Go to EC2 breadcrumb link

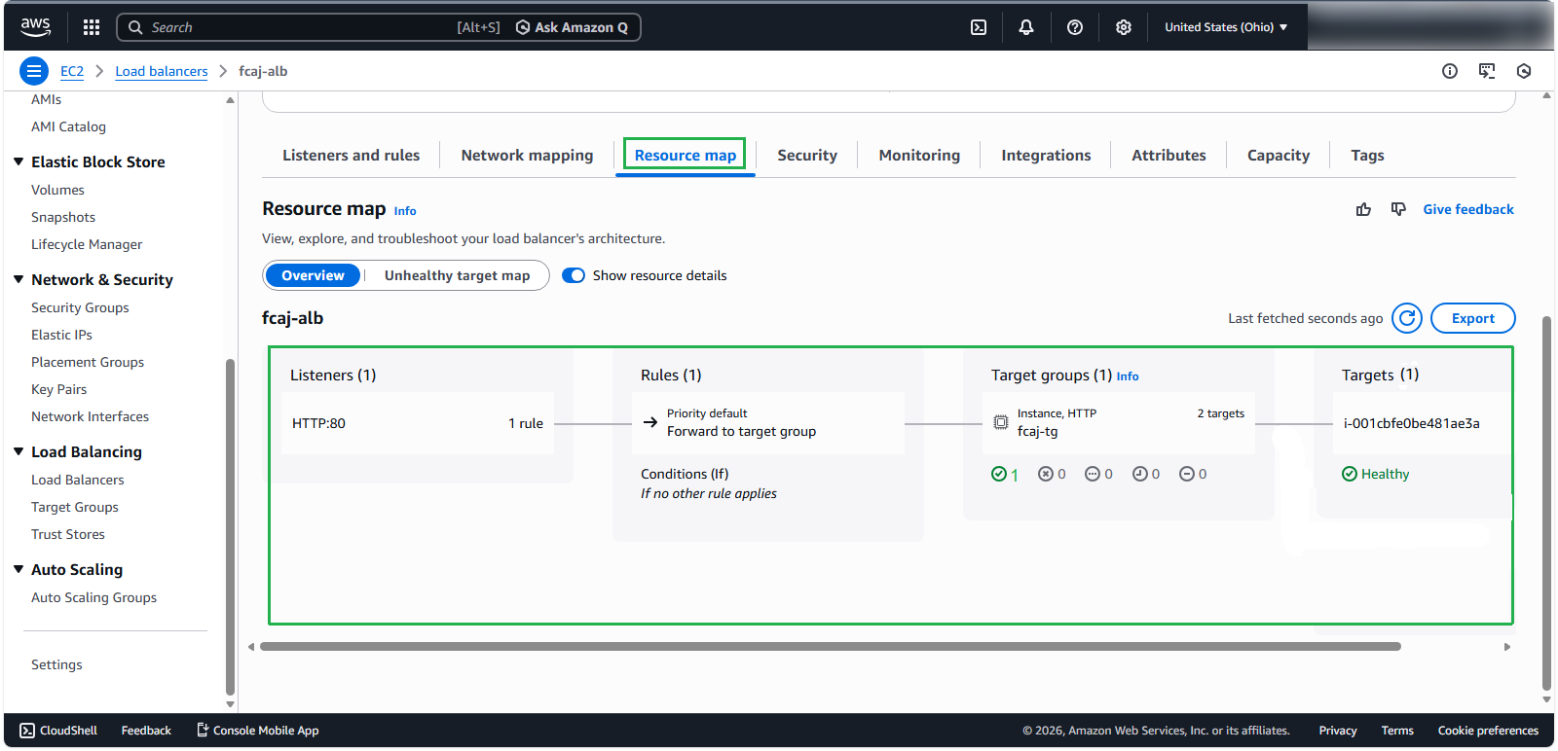[x=72, y=71]
